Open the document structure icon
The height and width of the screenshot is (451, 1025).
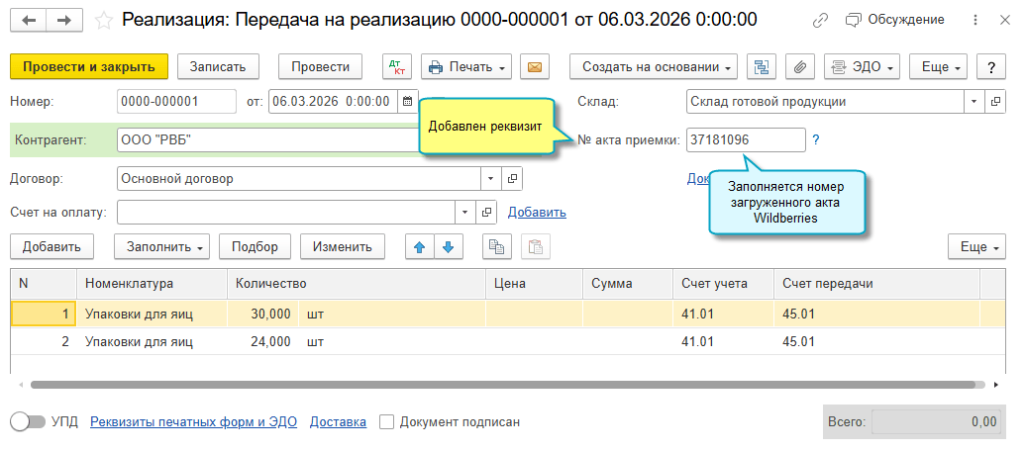pyautogui.click(x=761, y=66)
